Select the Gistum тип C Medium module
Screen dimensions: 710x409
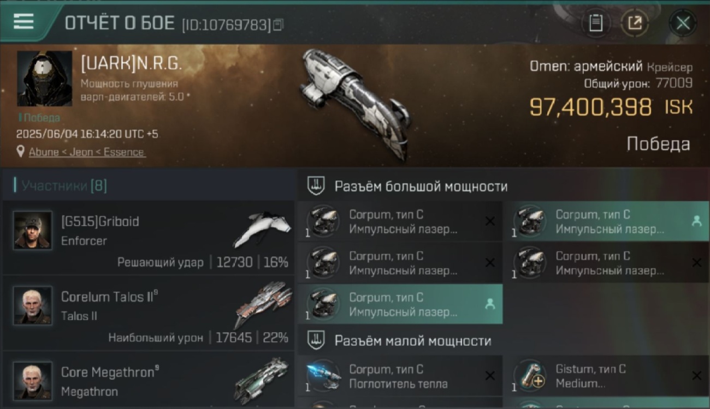coord(606,376)
